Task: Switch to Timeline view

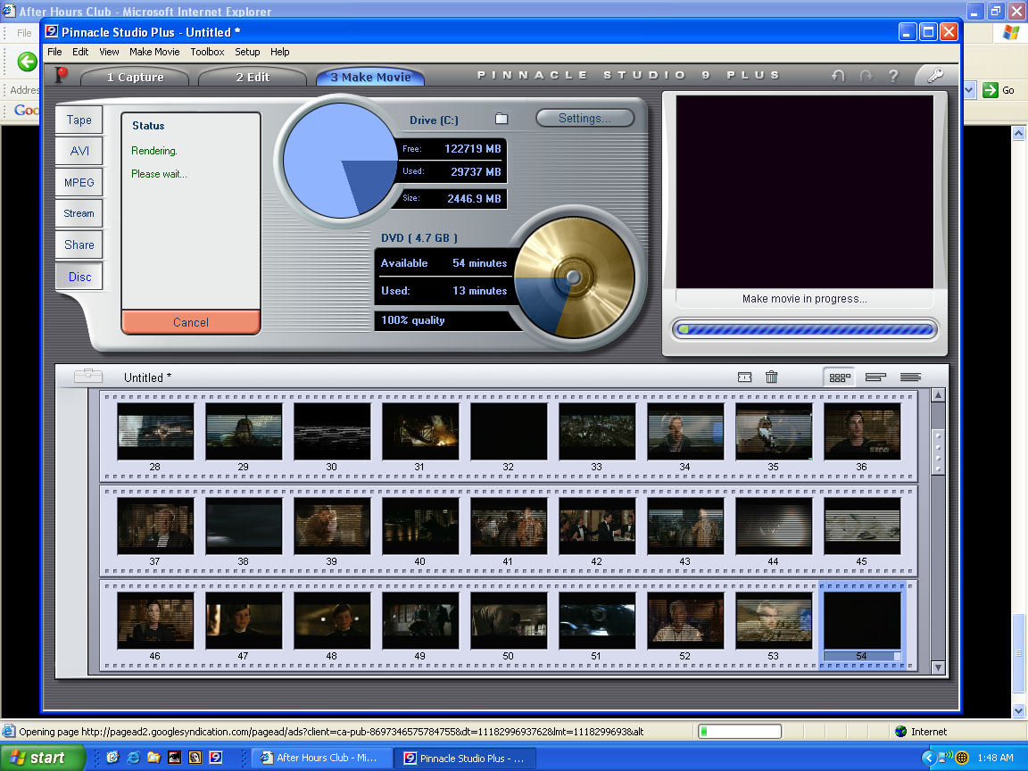Action: (875, 377)
